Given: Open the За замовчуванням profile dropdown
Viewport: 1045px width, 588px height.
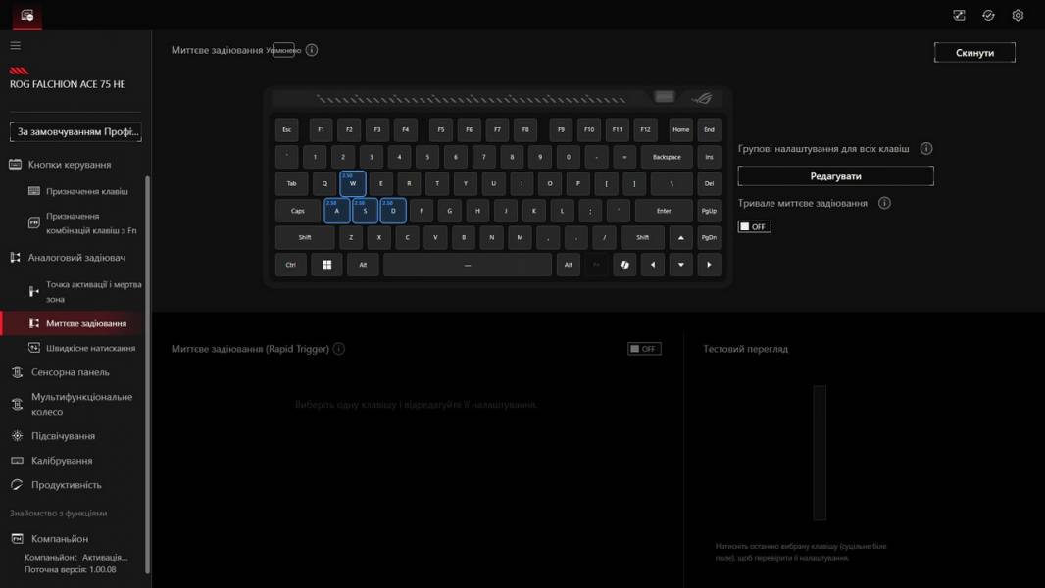Looking at the screenshot, I should pyautogui.click(x=76, y=131).
